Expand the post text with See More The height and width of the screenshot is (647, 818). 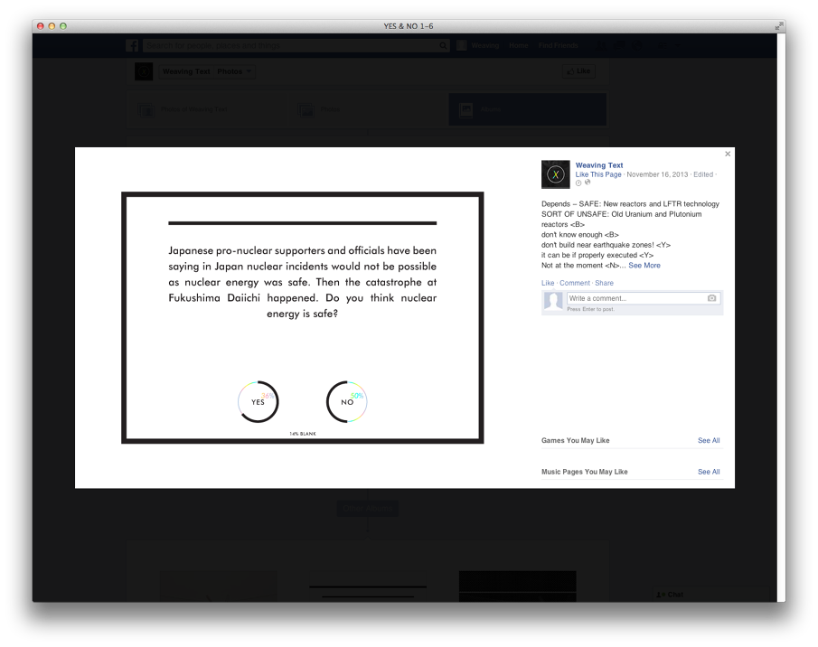[644, 265]
